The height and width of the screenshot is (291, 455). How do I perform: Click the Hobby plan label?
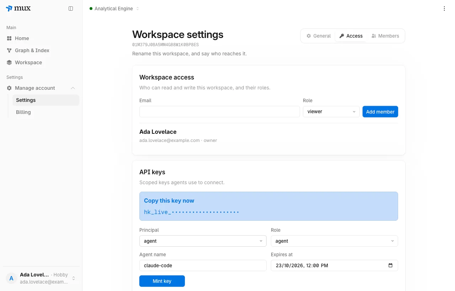[x=61, y=275]
